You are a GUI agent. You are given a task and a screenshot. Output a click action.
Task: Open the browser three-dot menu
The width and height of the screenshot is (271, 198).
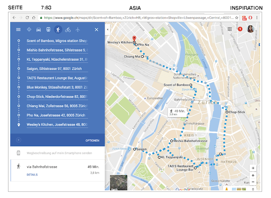coord(257,18)
